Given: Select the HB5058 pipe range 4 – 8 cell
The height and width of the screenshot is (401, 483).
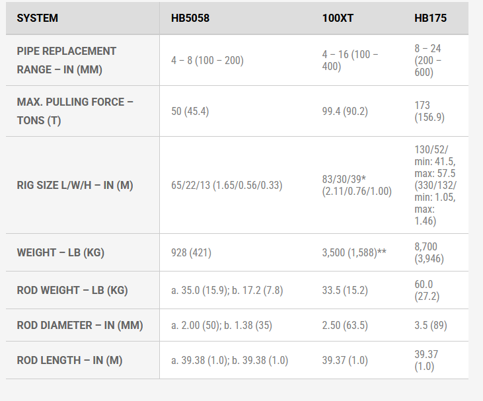Looking at the screenshot, I should [x=207, y=60].
